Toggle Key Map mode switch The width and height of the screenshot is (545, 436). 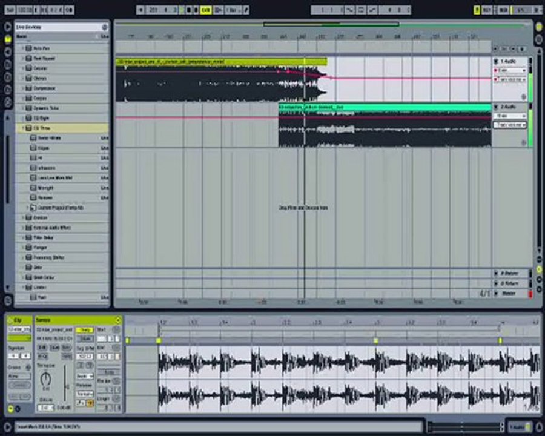[x=487, y=10]
